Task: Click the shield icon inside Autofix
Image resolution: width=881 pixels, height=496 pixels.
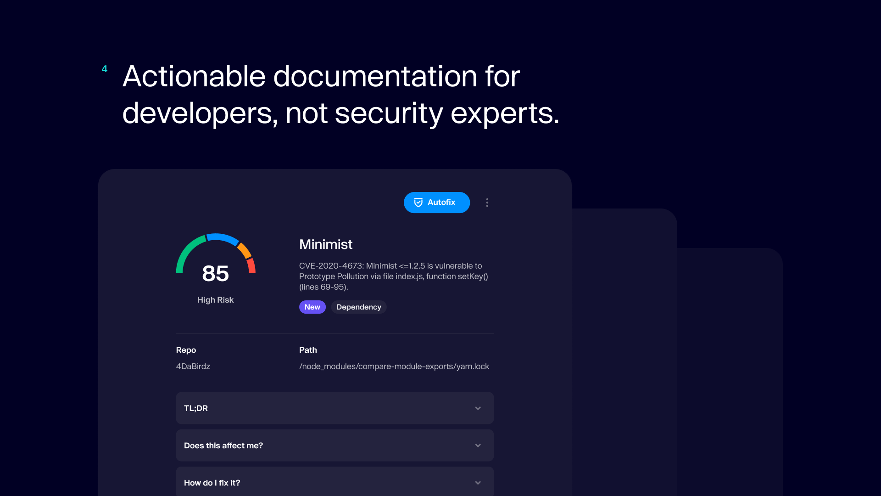Action: (418, 203)
